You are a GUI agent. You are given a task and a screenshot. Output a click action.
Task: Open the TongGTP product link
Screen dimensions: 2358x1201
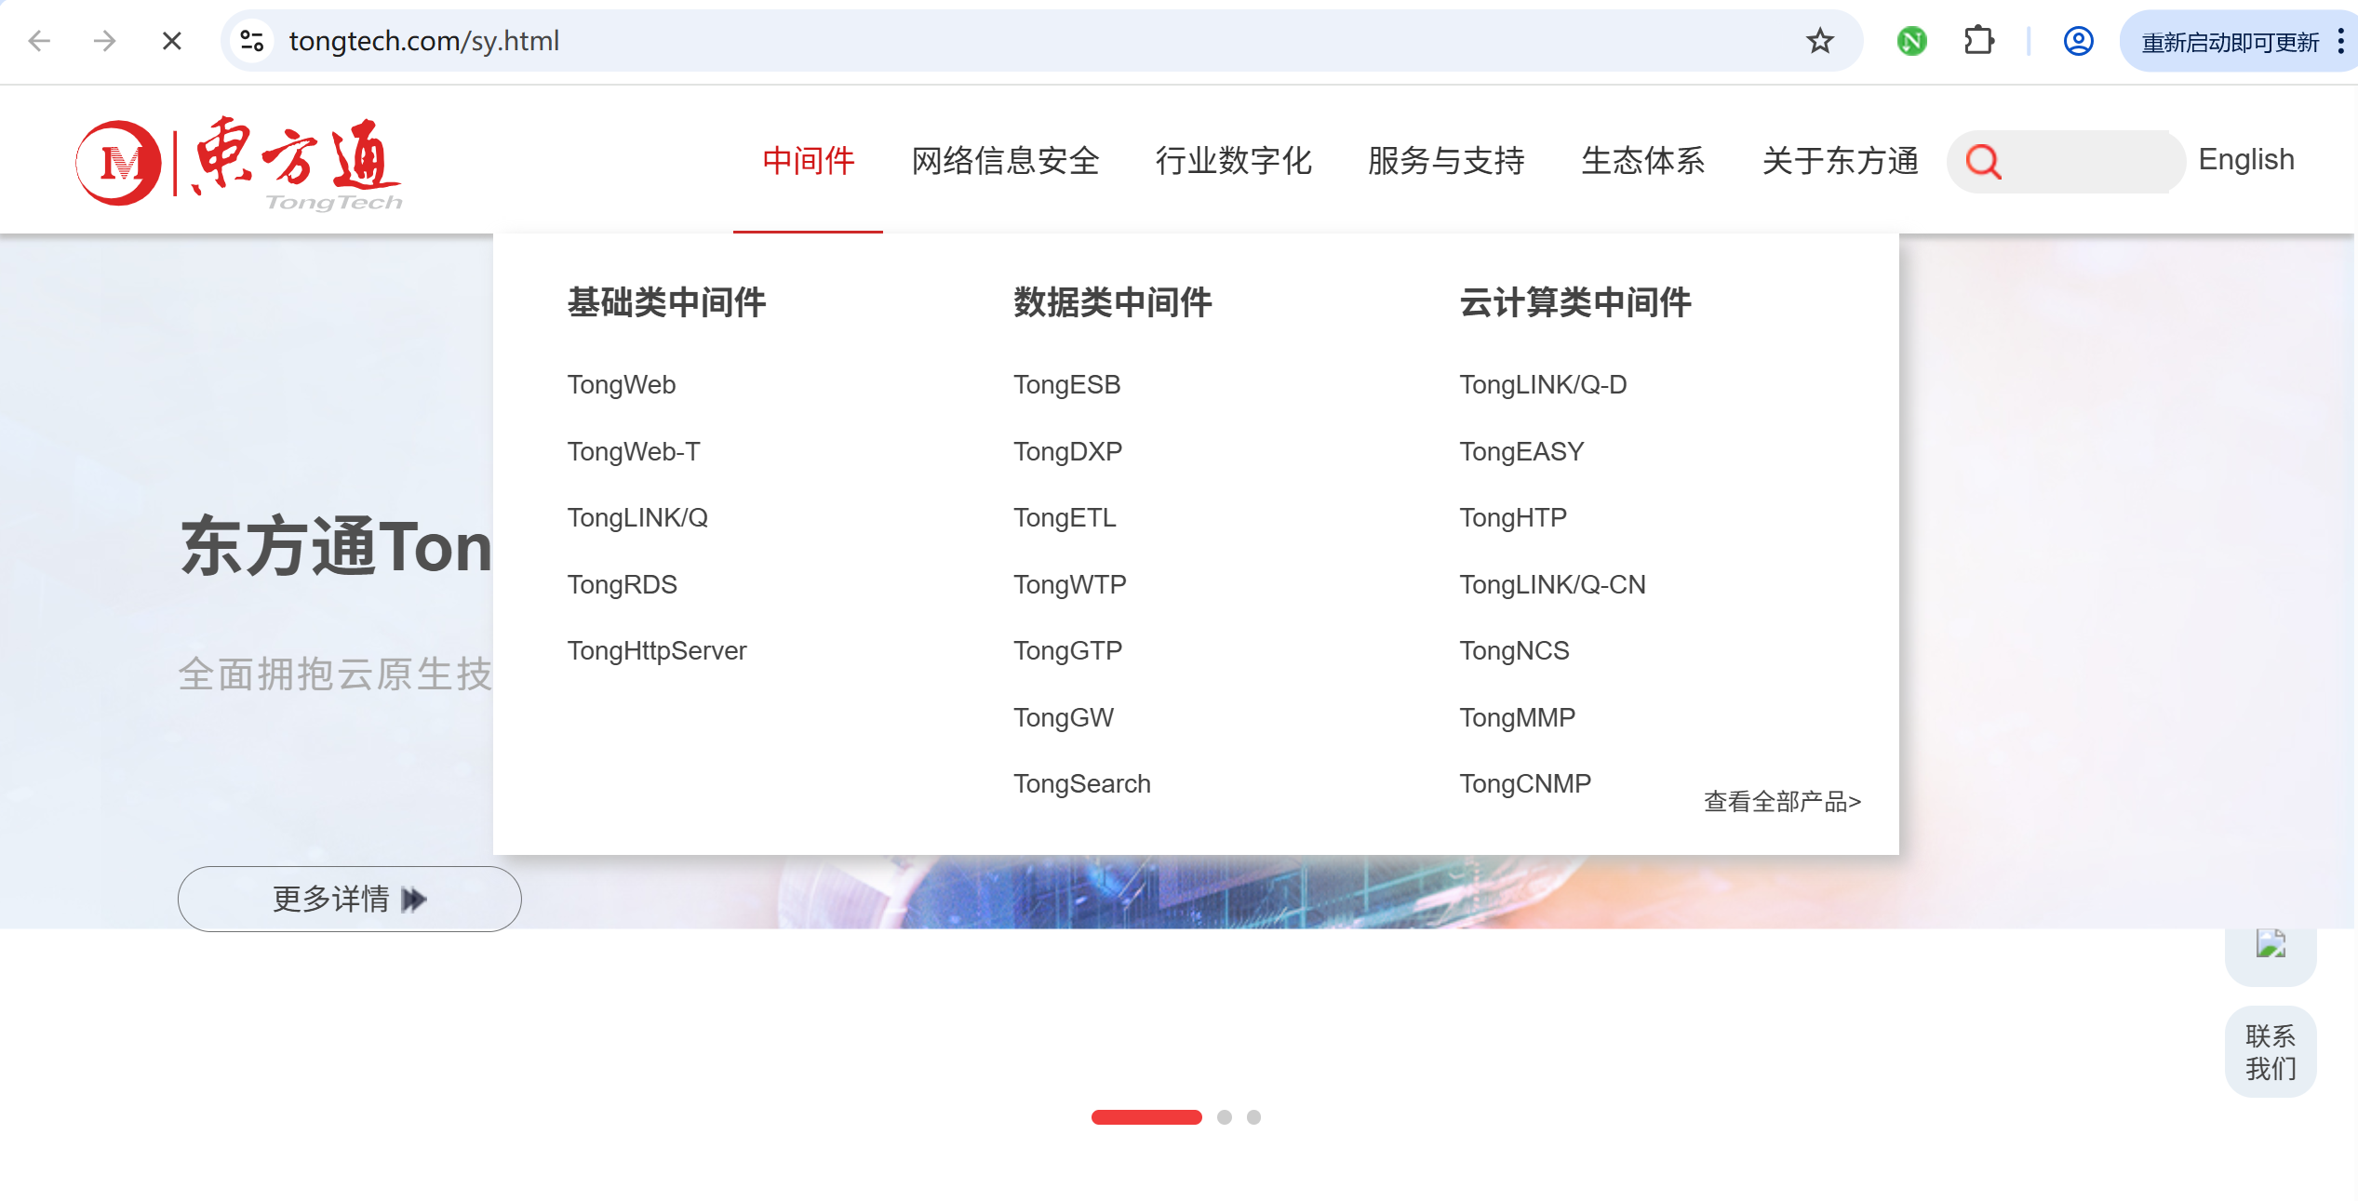click(1067, 650)
